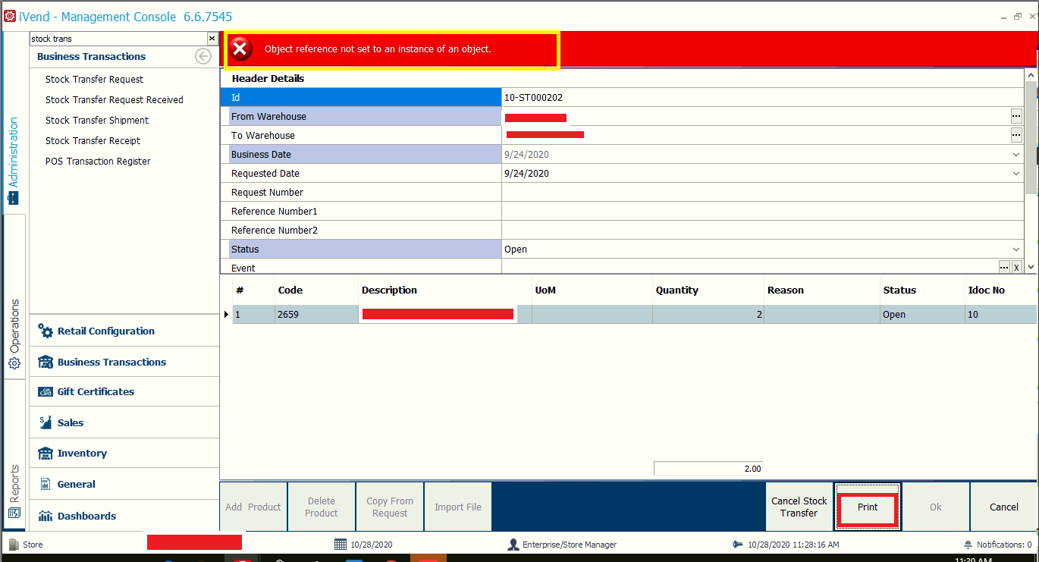Browse From Warehouse with ellipsis button
The image size is (1039, 562).
1016,116
